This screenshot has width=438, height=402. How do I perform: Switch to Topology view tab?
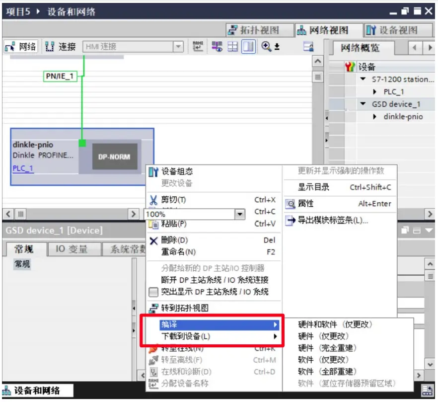[x=259, y=30]
